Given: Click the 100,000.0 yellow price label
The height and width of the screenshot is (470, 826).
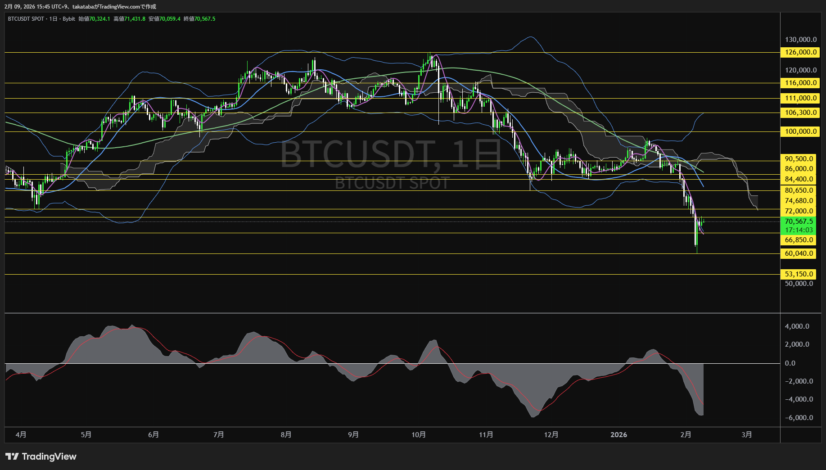Looking at the screenshot, I should tap(800, 131).
